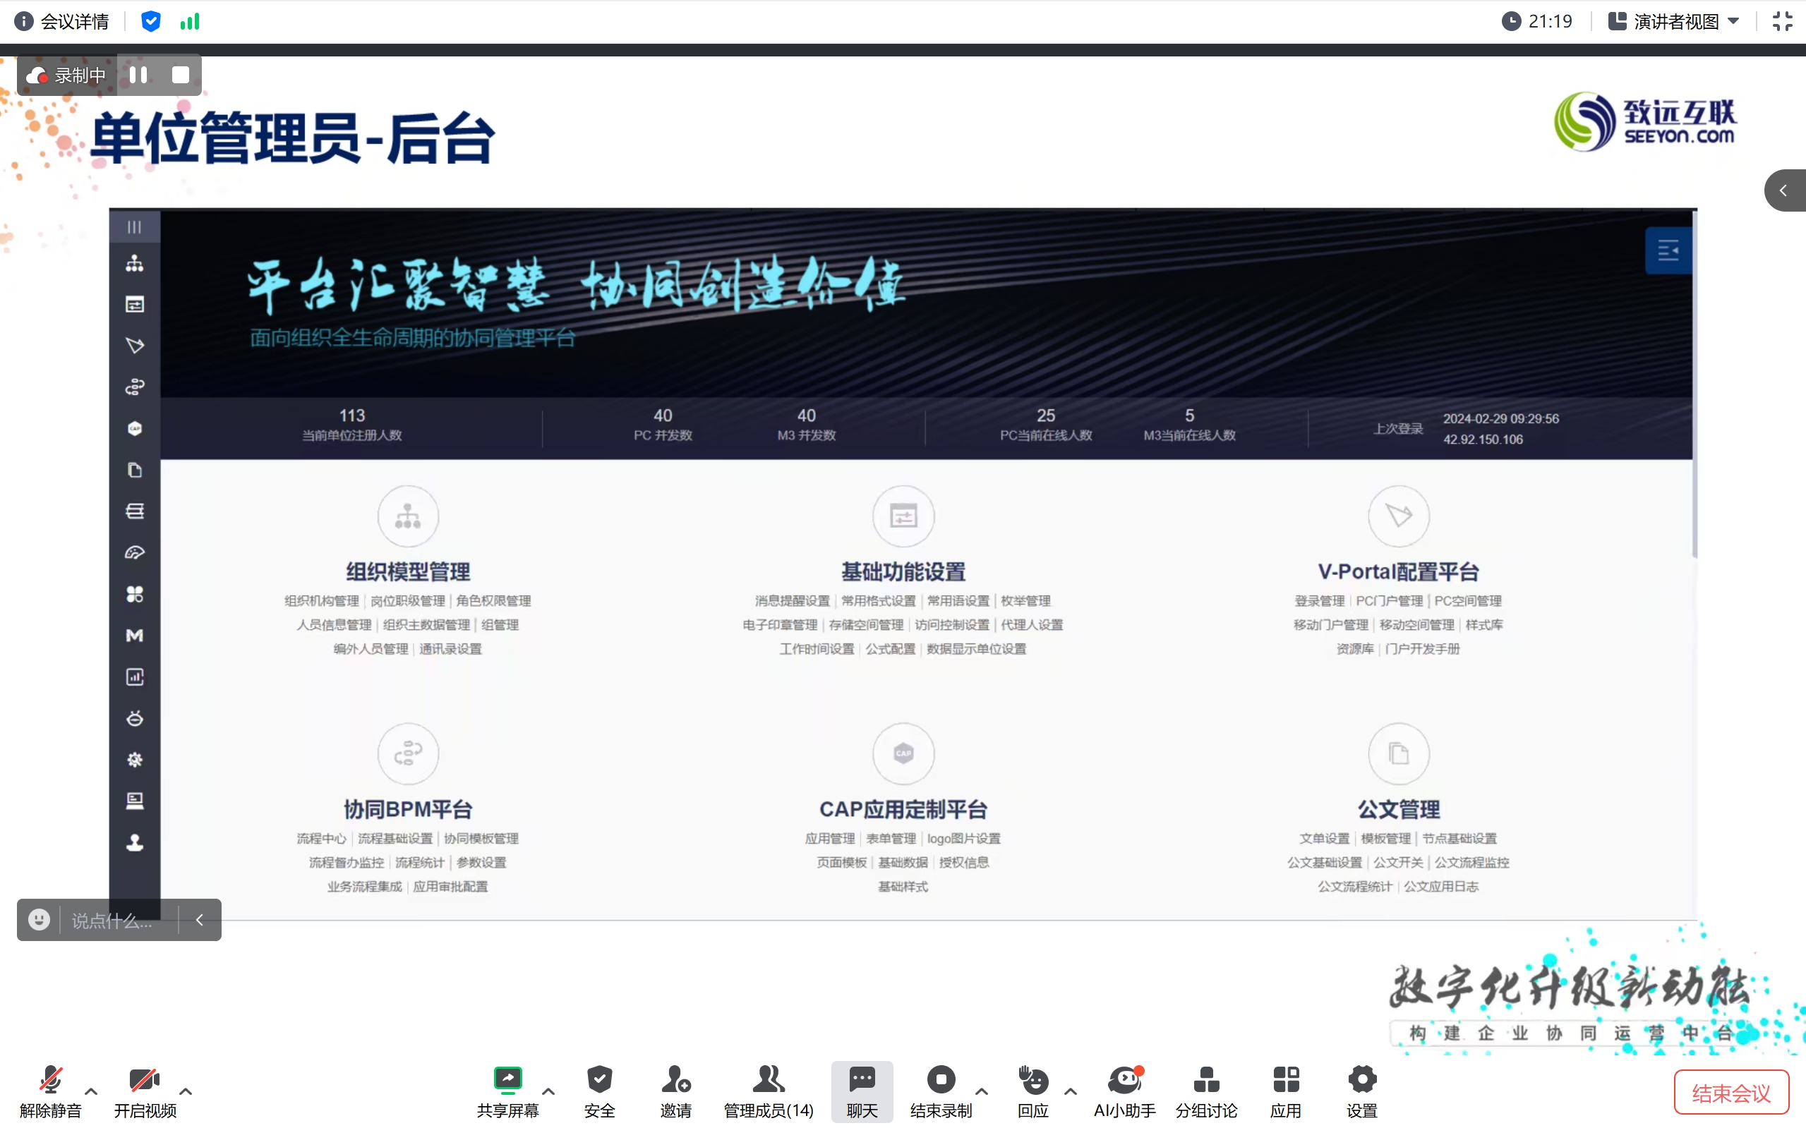1806x1128 pixels.
Task: Open Breakout rooms (分组讨论)
Action: (x=1206, y=1079)
